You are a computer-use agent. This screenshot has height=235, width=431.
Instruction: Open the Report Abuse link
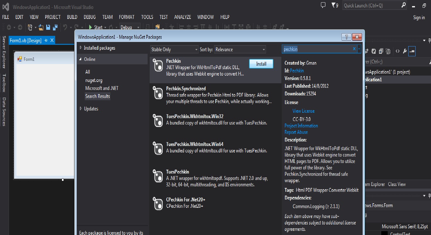click(x=296, y=132)
